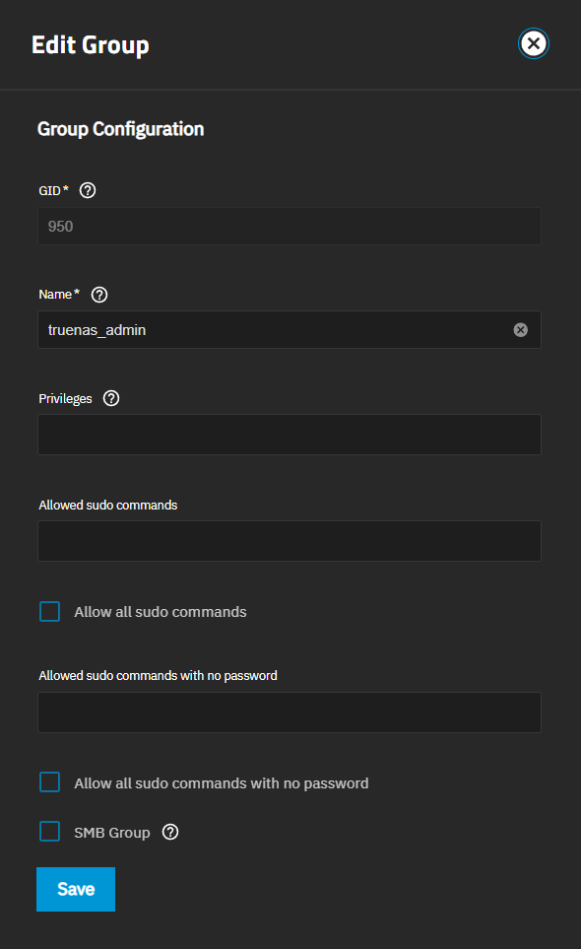Image resolution: width=581 pixels, height=949 pixels.
Task: Save the group configuration
Action: (x=76, y=889)
